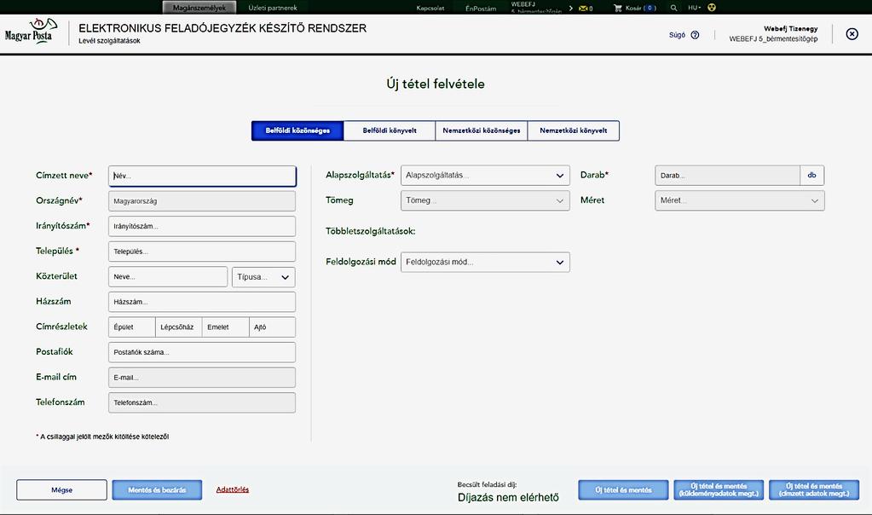Image resolution: width=872 pixels, height=515 pixels.
Task: Open ÉnPostám menu item
Action: pos(481,8)
